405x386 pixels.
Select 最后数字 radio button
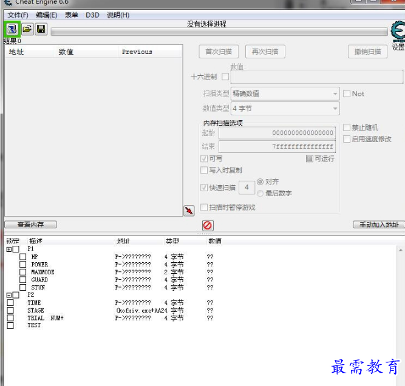260,193
